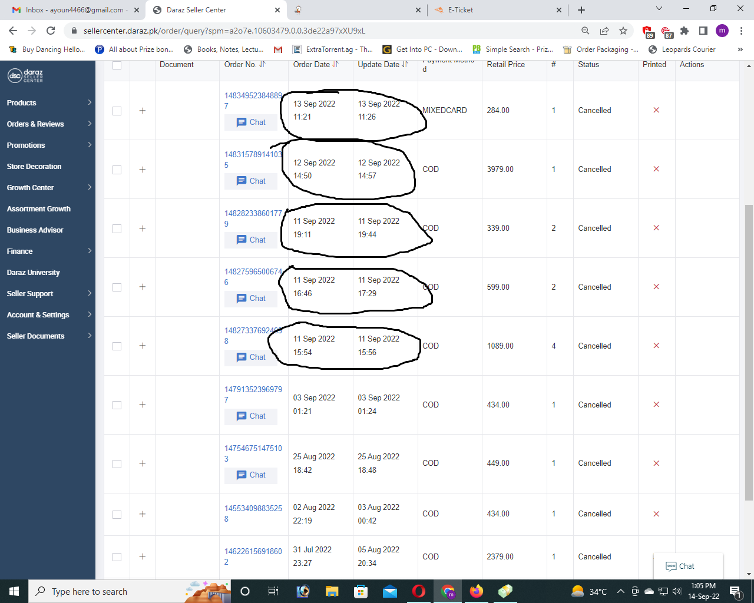This screenshot has width=754, height=603.
Task: Bookmark this page with star icon
Action: tap(623, 31)
